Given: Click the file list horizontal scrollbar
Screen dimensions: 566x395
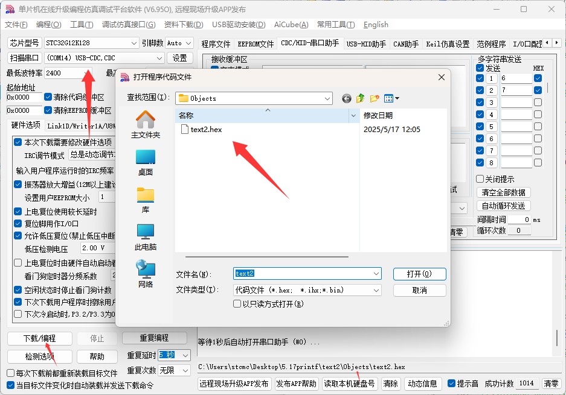Looking at the screenshot, I should [x=267, y=257].
